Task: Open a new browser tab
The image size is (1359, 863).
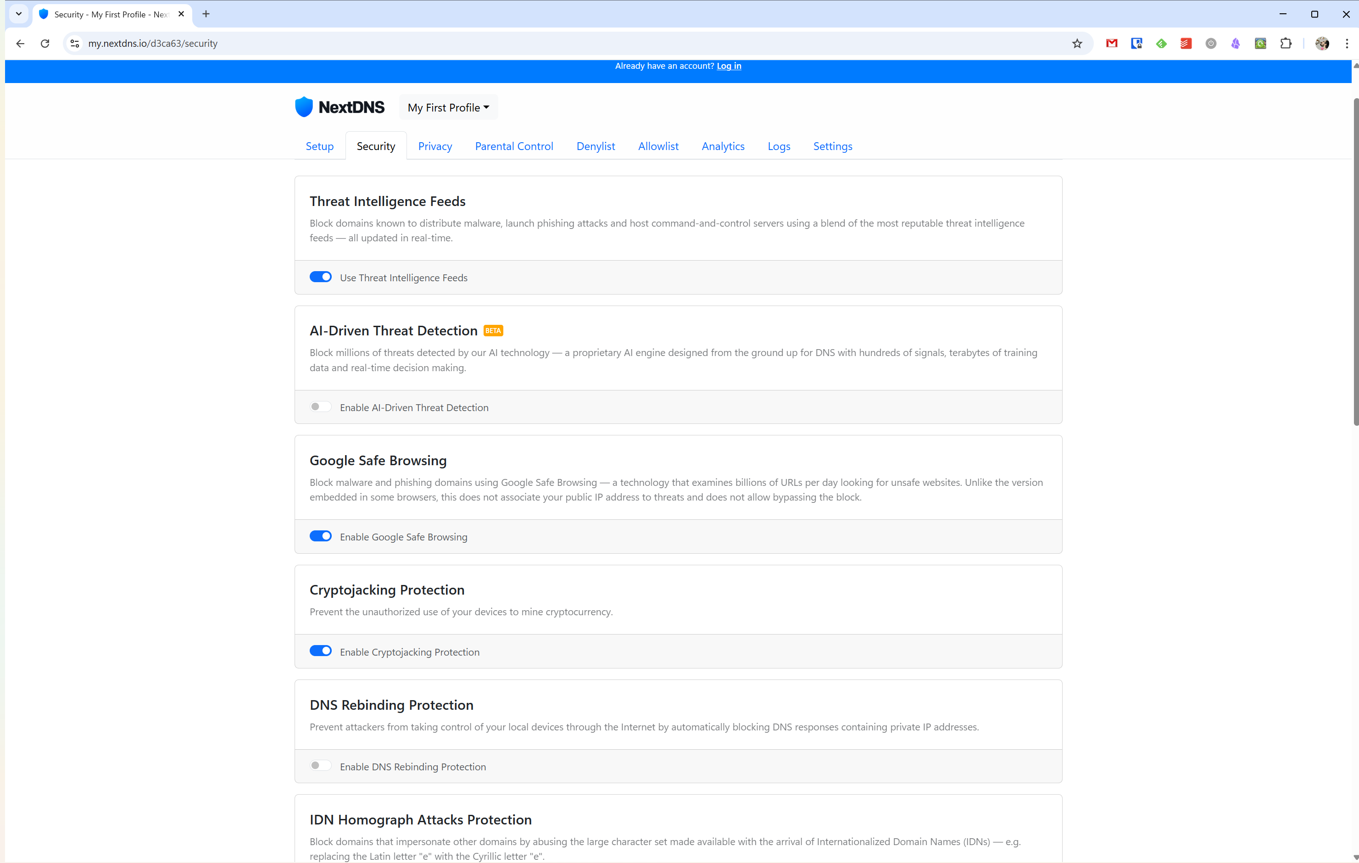Action: coord(206,14)
